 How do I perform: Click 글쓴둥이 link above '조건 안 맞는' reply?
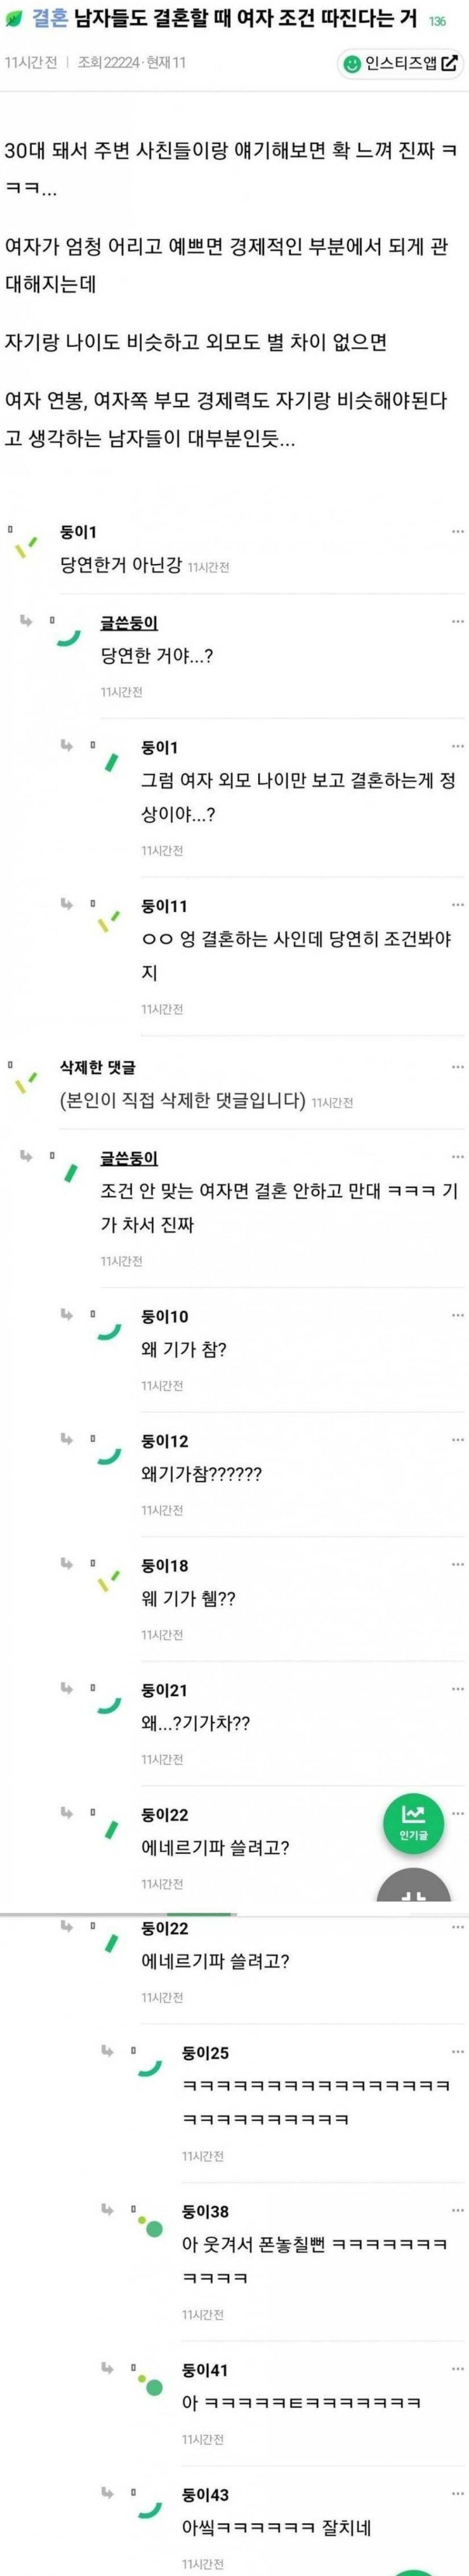click(129, 1158)
